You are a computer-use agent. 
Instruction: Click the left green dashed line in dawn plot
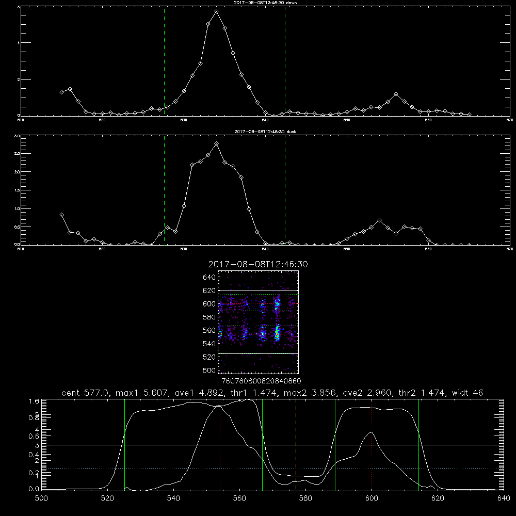pyautogui.click(x=164, y=61)
